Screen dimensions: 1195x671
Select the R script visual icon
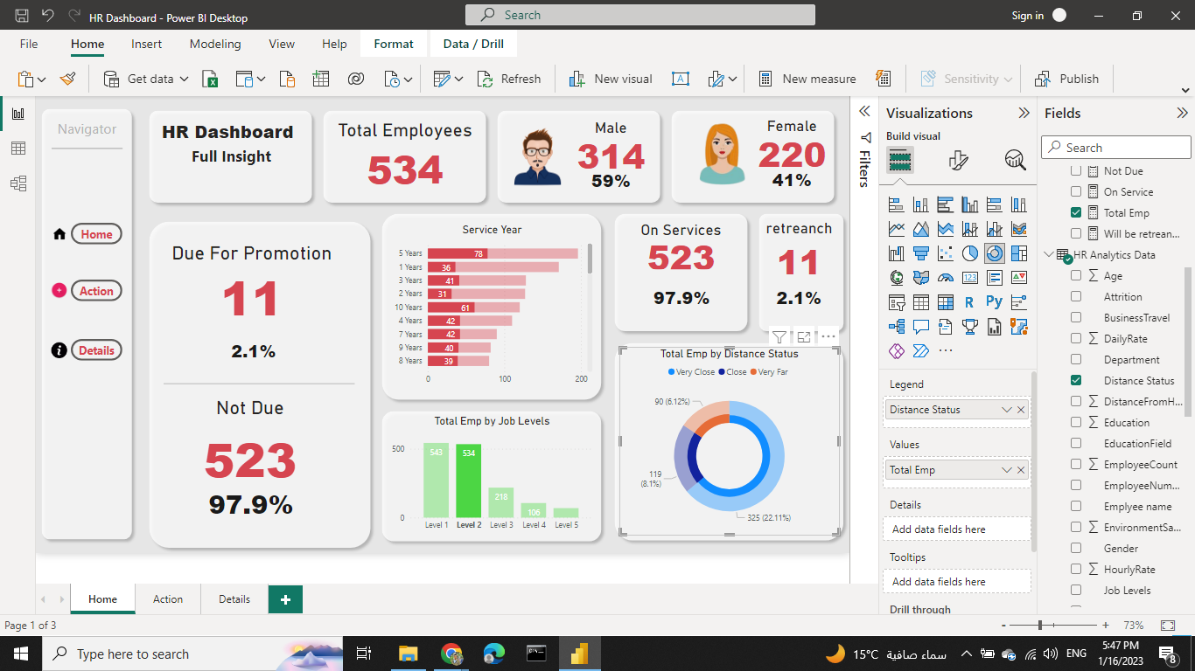click(x=969, y=301)
